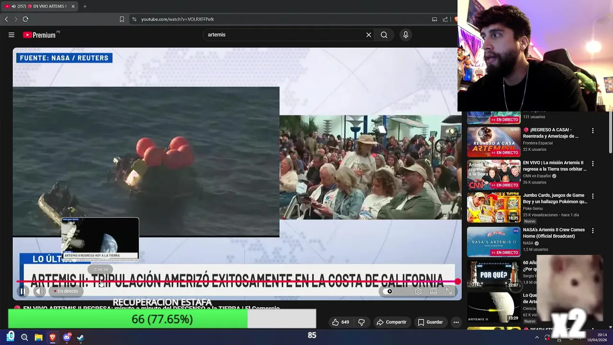Switch to theater mode
Image resolution: width=613 pixels, height=345 pixels.
click(433, 291)
